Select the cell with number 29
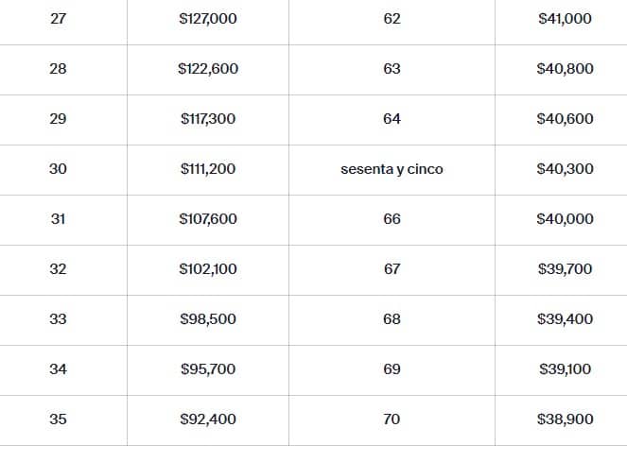627x462 pixels. [x=58, y=119]
